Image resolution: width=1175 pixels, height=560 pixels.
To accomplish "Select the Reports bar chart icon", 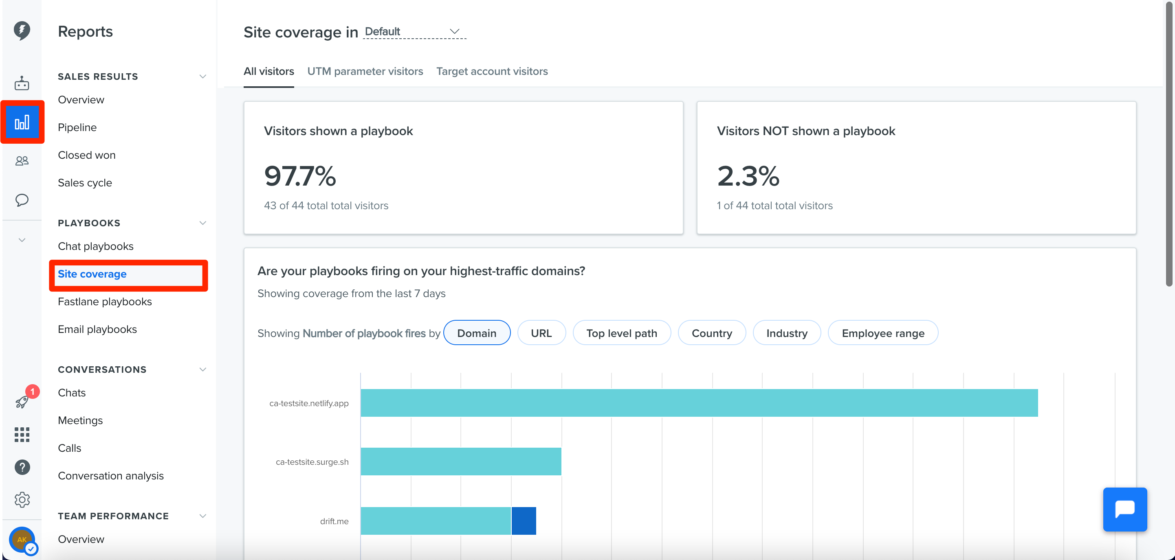I will coord(22,122).
